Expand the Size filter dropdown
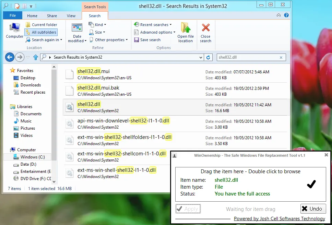The image size is (332, 225). (97, 32)
